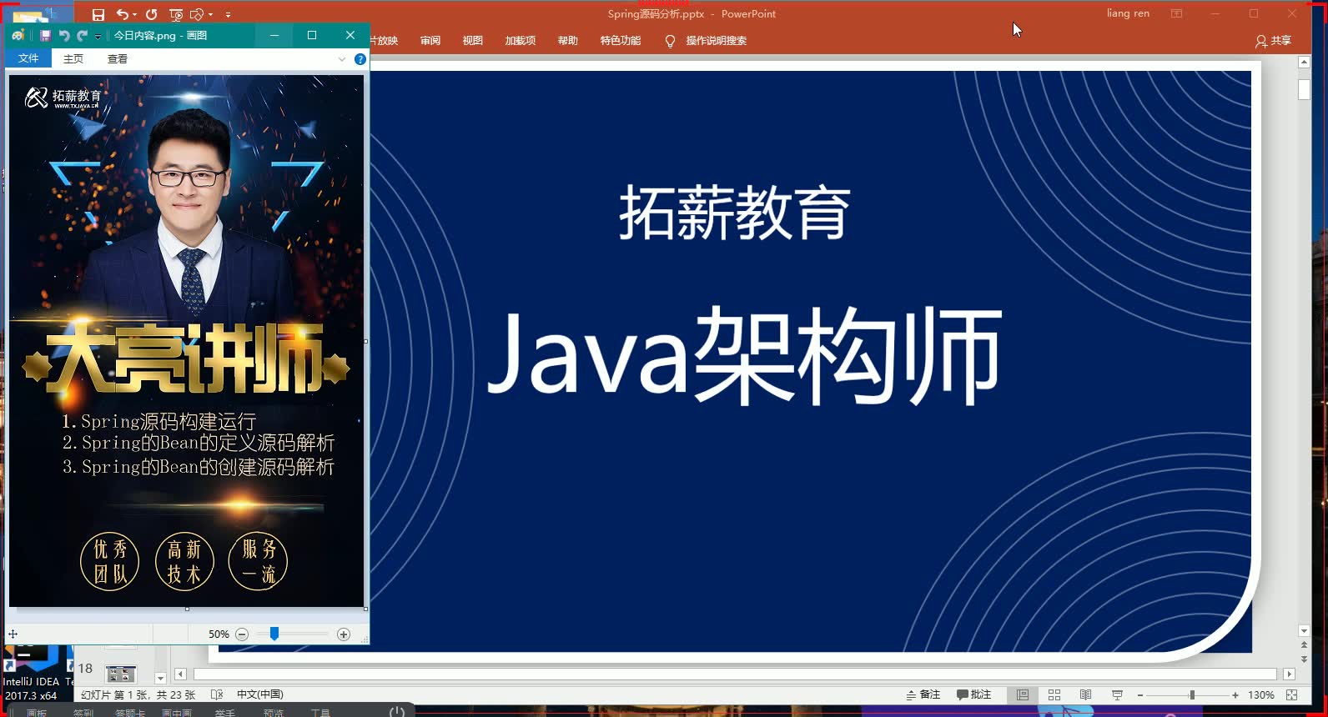This screenshot has height=717, width=1328.
Task: Click PowerPoint zoom slider handle
Action: tap(1192, 695)
